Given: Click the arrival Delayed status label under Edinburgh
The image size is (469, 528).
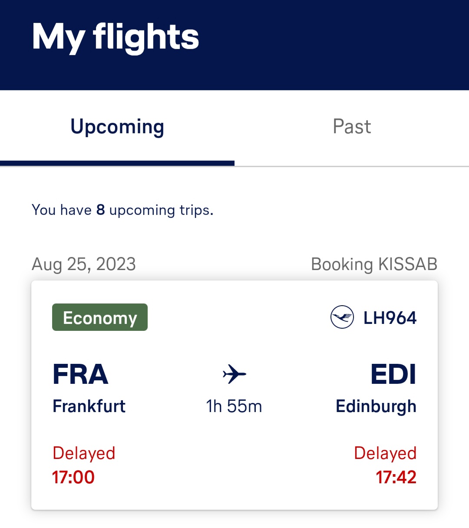Looking at the screenshot, I should [x=385, y=453].
